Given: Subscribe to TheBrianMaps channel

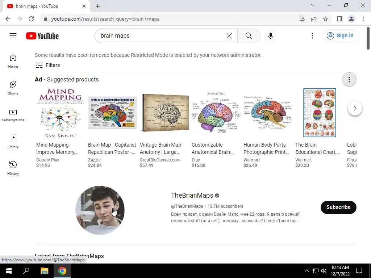Looking at the screenshot, I should click(338, 207).
